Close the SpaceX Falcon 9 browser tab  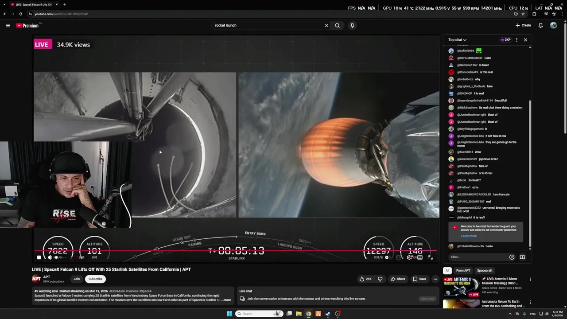point(57,4)
